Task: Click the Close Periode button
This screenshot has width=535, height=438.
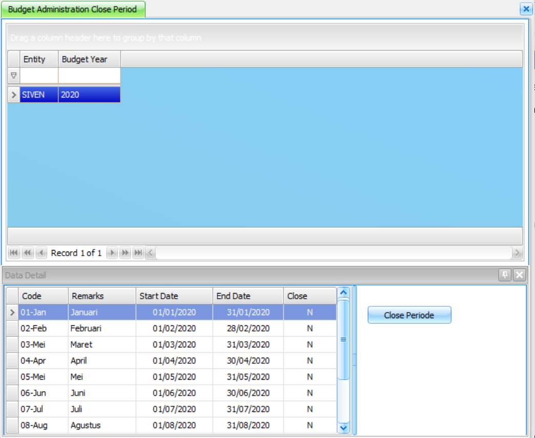Action: (409, 315)
